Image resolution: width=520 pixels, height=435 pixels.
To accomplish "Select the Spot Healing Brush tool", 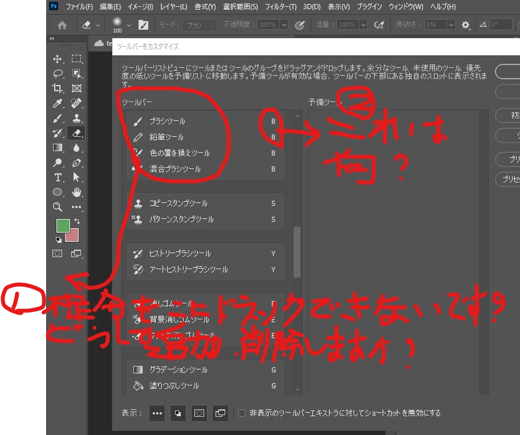I will pos(76,103).
